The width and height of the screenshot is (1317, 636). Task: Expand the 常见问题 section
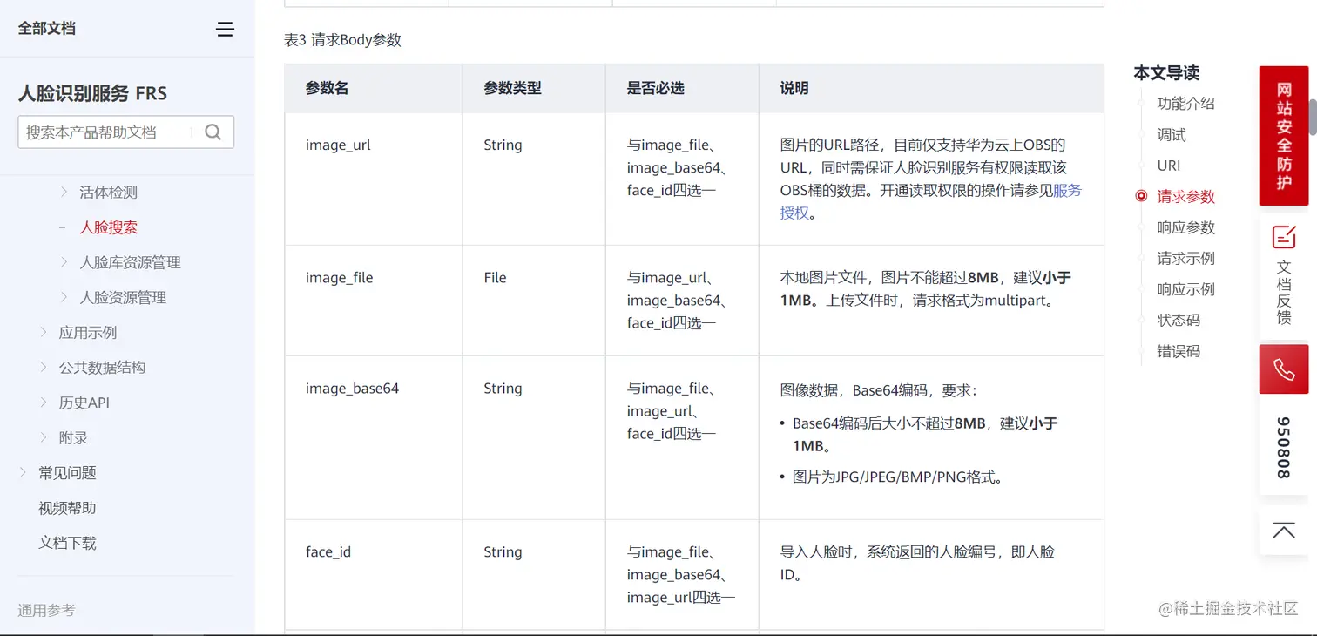point(23,472)
